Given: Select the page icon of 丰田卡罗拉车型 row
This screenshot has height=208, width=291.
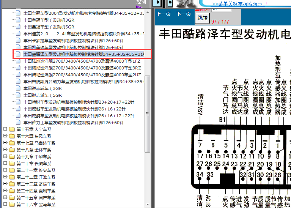Looking at the screenshot, I should tap(18, 41).
